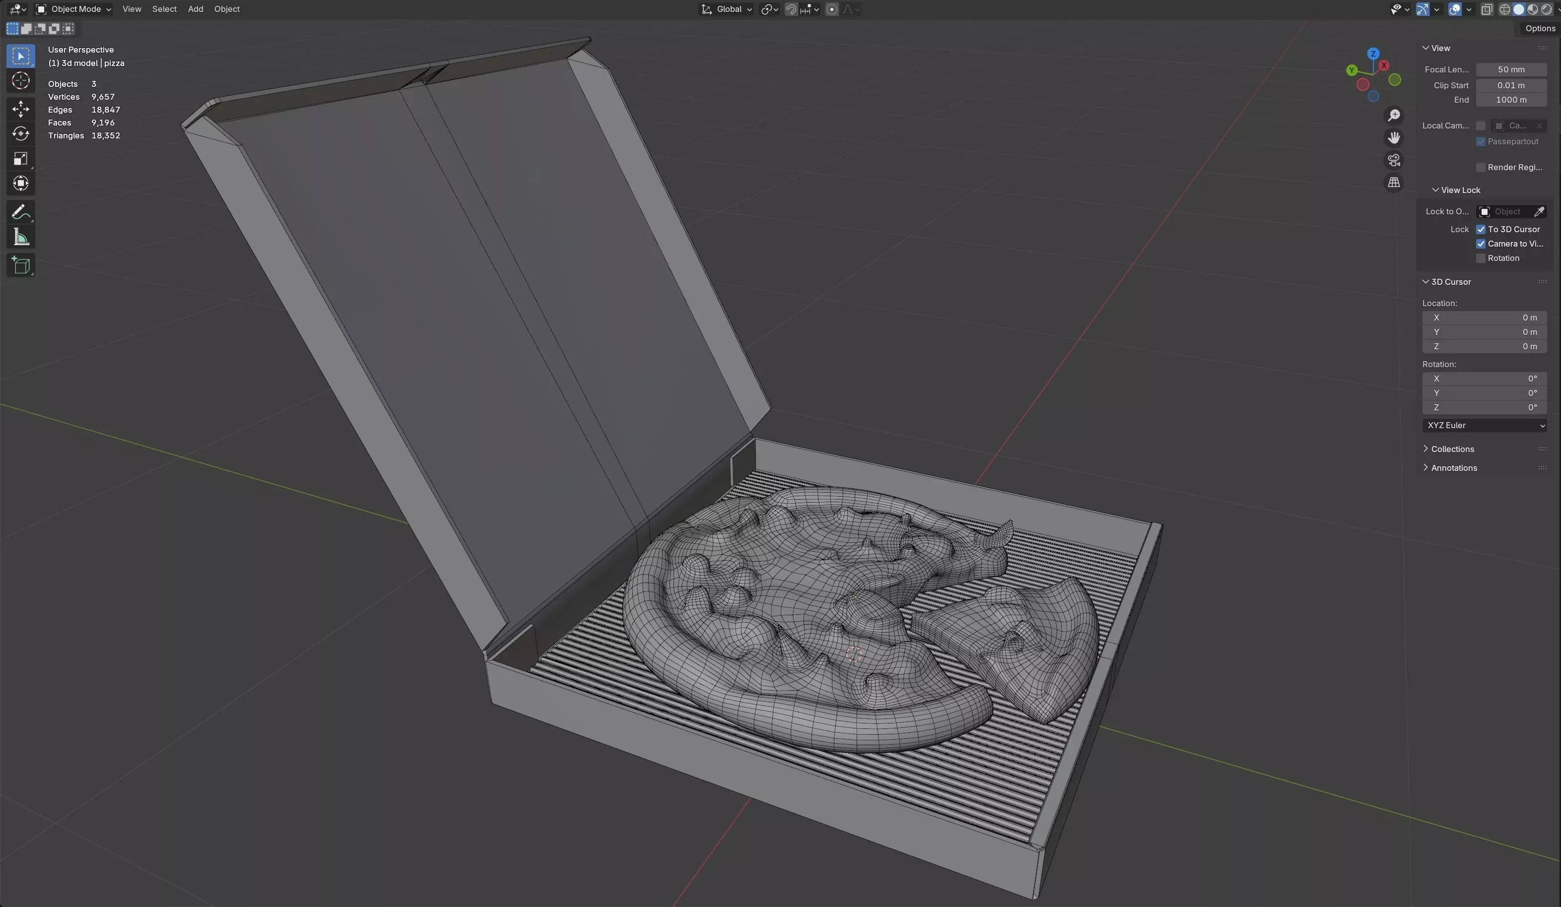Click the blue Z axis gizmo
The width and height of the screenshot is (1561, 907).
point(1373,53)
